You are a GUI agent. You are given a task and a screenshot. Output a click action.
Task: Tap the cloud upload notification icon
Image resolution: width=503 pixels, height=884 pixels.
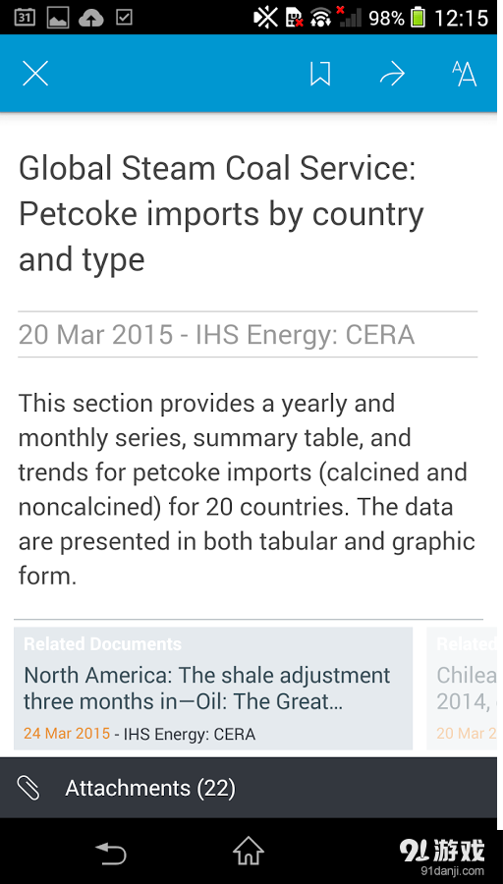90,19
